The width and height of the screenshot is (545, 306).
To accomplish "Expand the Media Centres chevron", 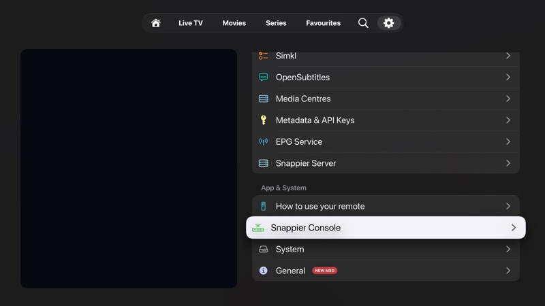I will click(x=508, y=99).
